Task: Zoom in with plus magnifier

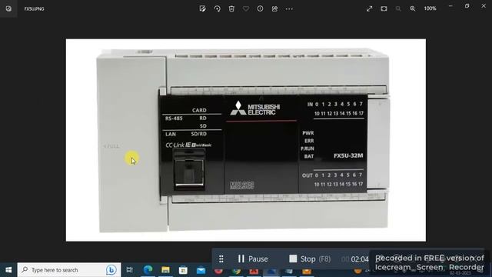Action: click(x=413, y=8)
